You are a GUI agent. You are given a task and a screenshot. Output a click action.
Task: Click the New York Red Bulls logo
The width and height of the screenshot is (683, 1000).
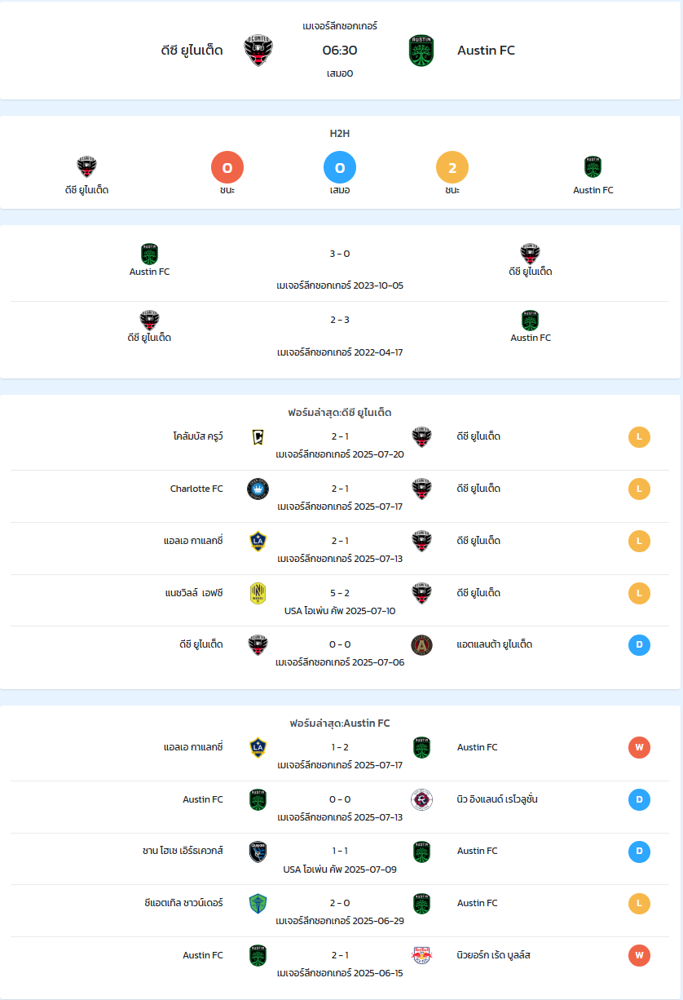click(421, 955)
